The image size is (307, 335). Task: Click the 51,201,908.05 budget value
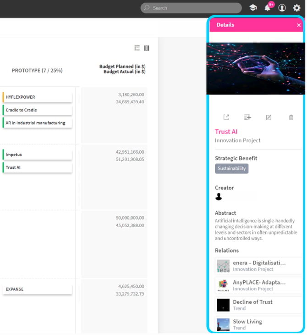[x=130, y=159]
